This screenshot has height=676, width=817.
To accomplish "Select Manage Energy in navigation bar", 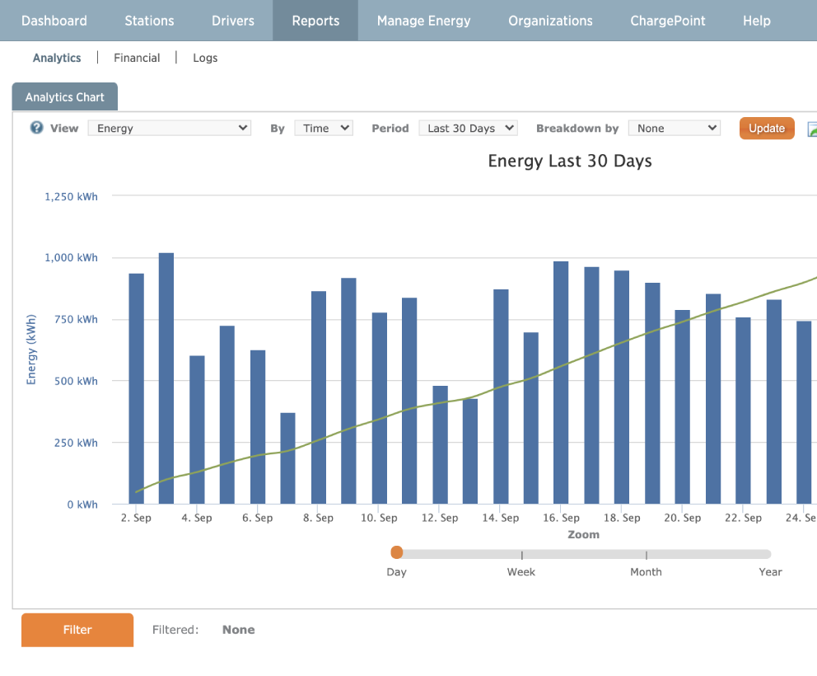I will (423, 21).
